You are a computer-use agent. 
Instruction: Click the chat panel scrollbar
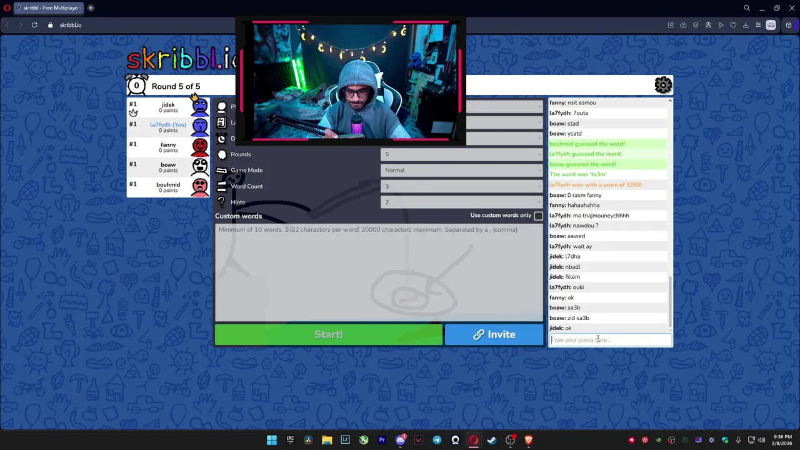pos(670,302)
